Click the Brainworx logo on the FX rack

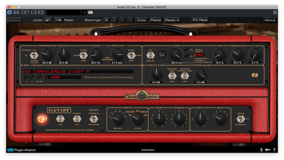pyautogui.click(x=255, y=75)
